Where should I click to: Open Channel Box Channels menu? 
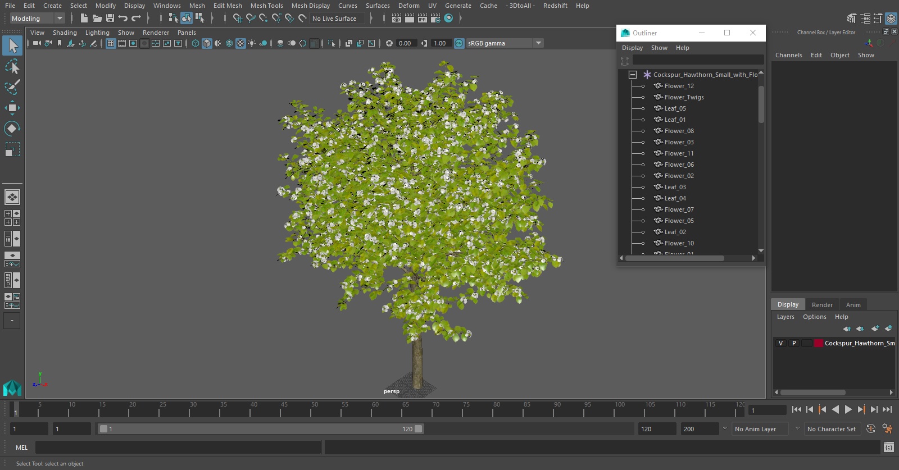coord(789,55)
